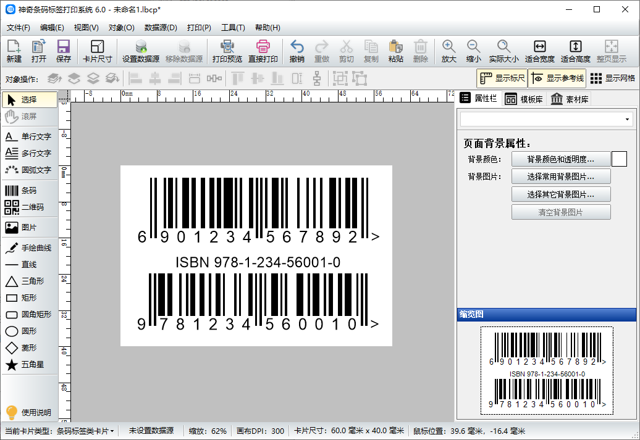
Task: Click 直接打印 direct print icon
Action: [x=263, y=51]
